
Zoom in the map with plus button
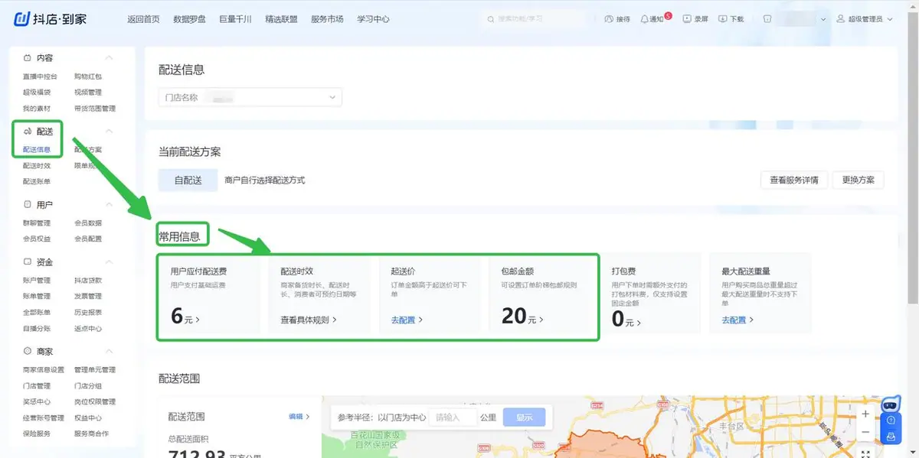[x=865, y=414]
